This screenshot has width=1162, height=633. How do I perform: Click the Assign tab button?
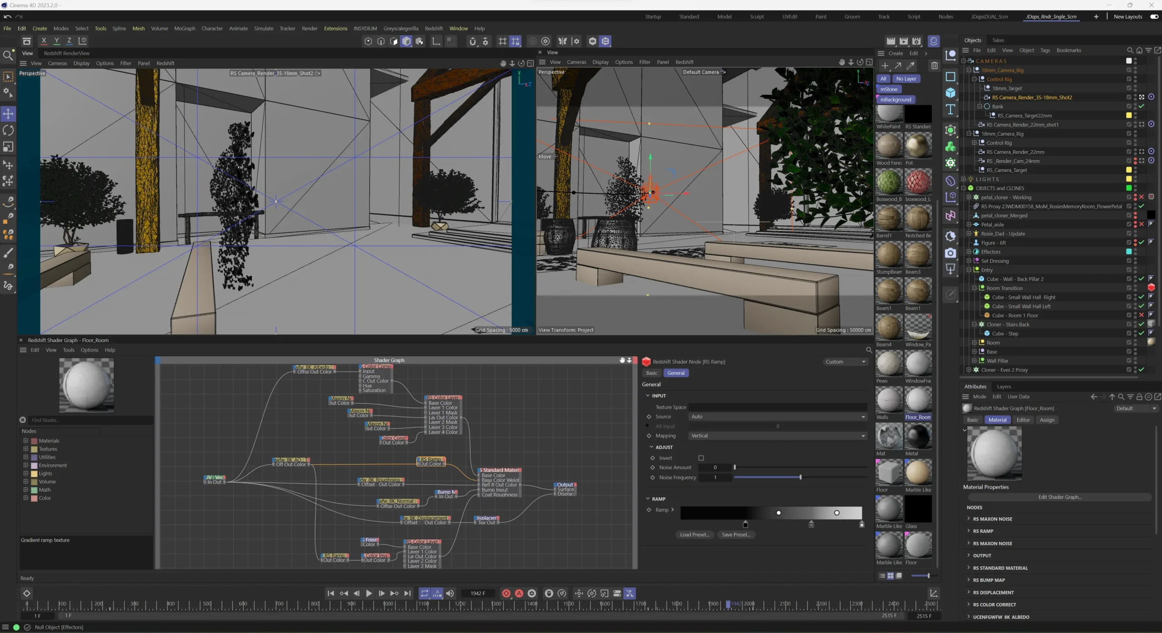pos(1047,420)
